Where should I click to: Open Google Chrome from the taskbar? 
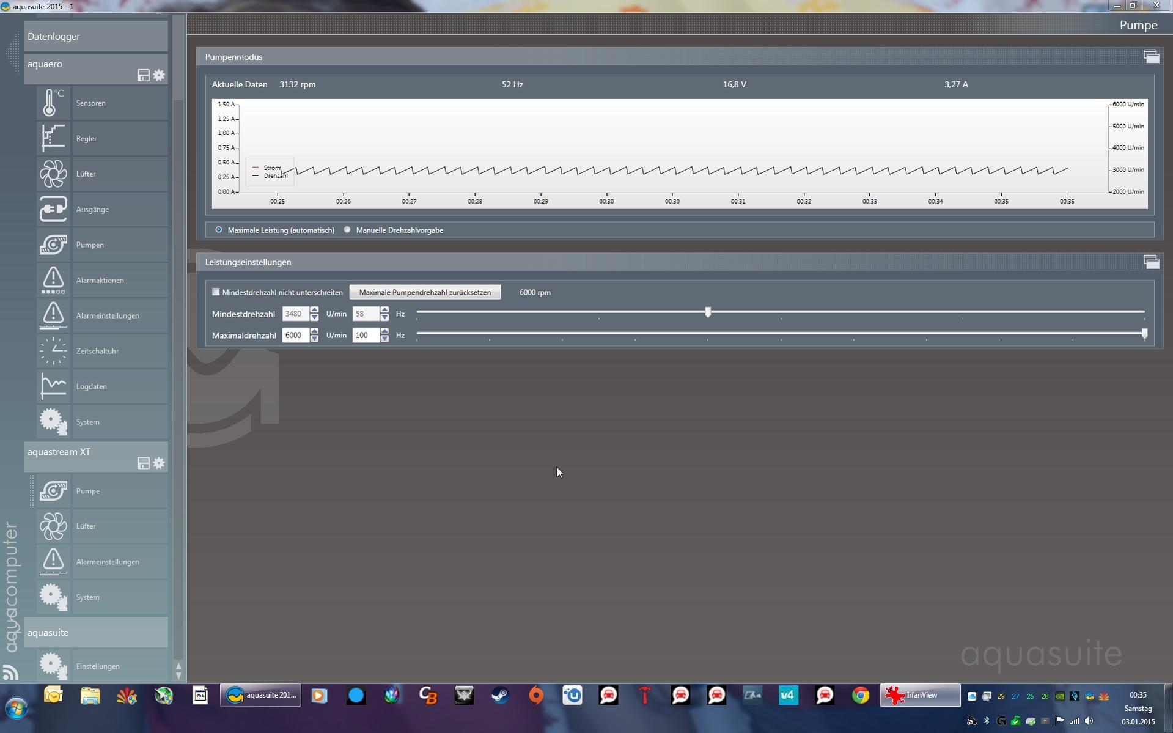(861, 696)
